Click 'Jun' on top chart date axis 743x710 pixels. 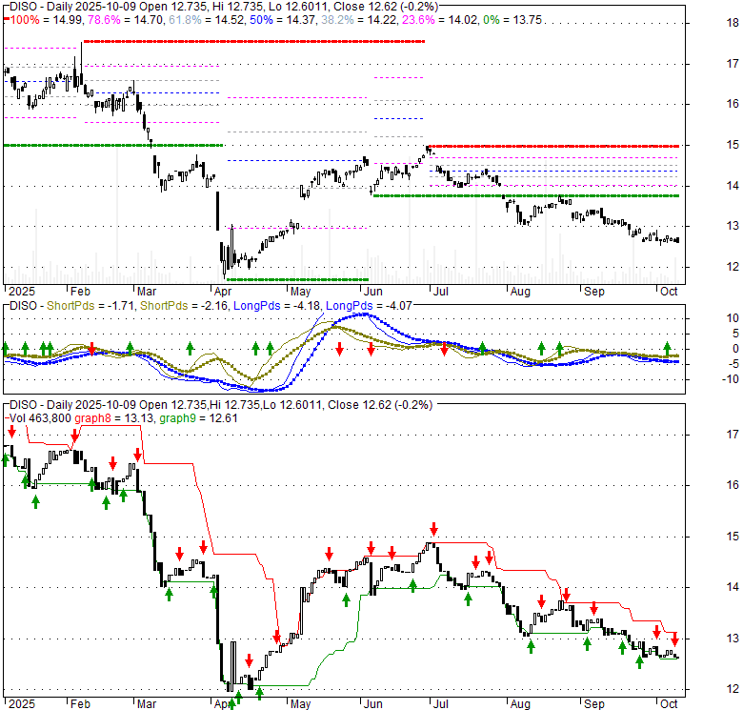tap(372, 292)
